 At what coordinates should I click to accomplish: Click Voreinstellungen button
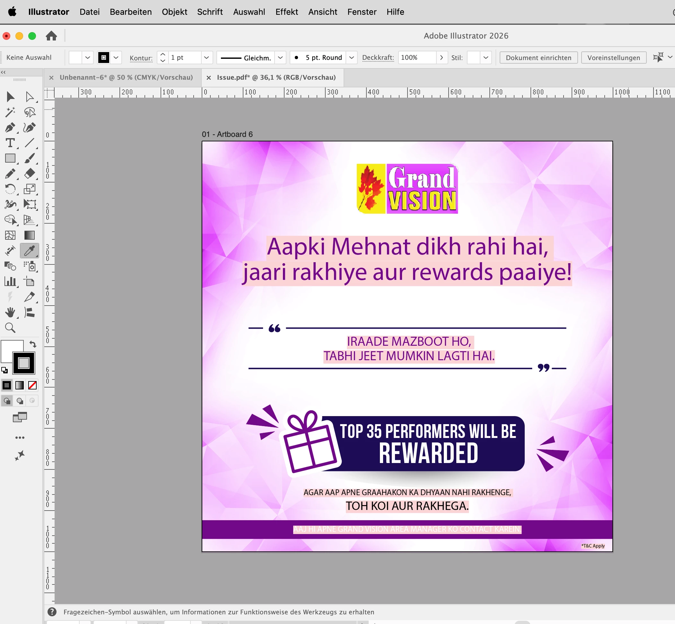[x=613, y=58]
